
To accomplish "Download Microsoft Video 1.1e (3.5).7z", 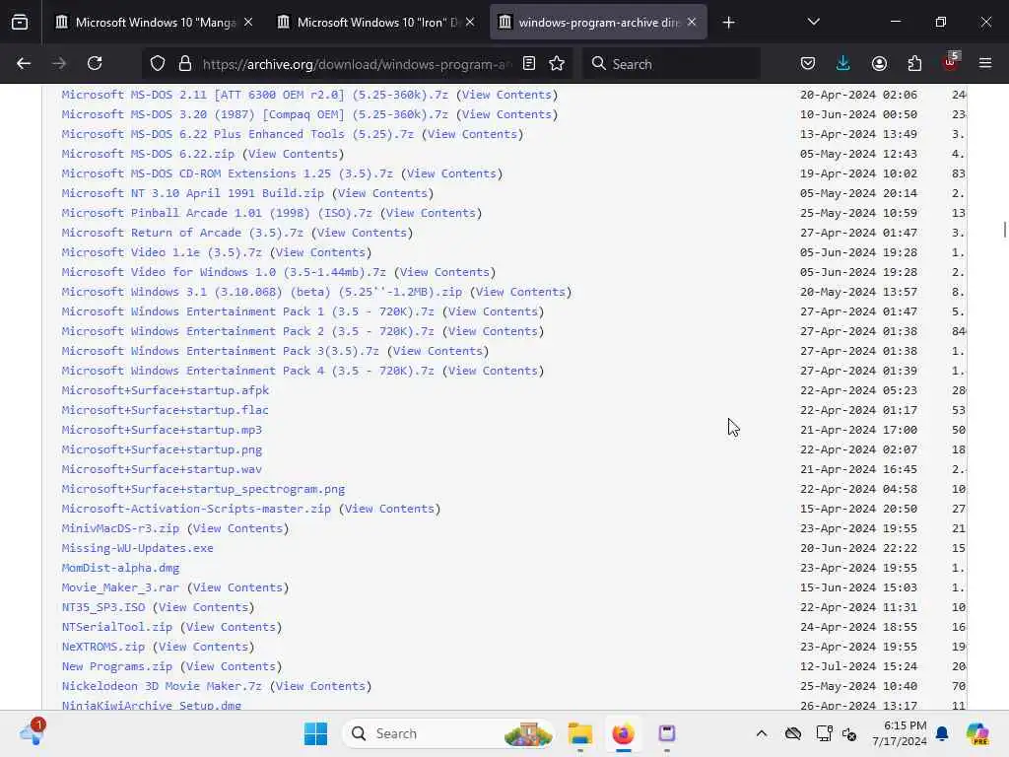I will tap(162, 252).
